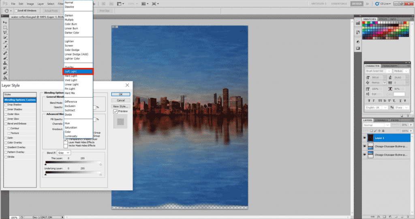Open the Blend If Gray dropdown

64,153
